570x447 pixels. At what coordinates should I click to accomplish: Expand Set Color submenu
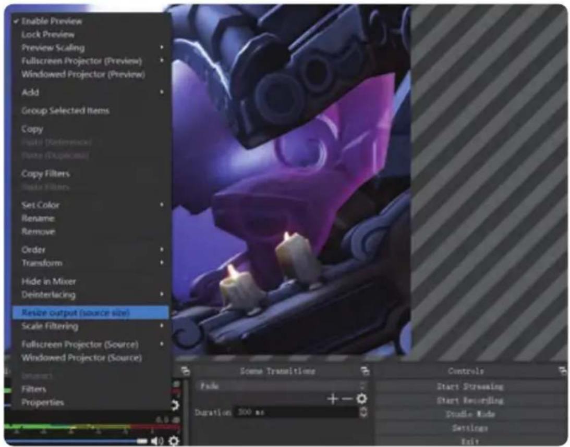[x=91, y=205]
